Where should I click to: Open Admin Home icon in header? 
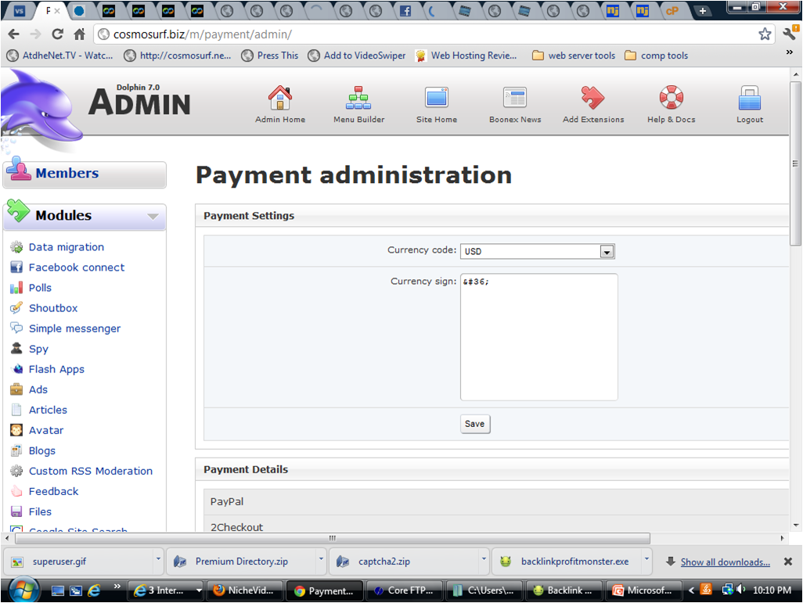[279, 99]
